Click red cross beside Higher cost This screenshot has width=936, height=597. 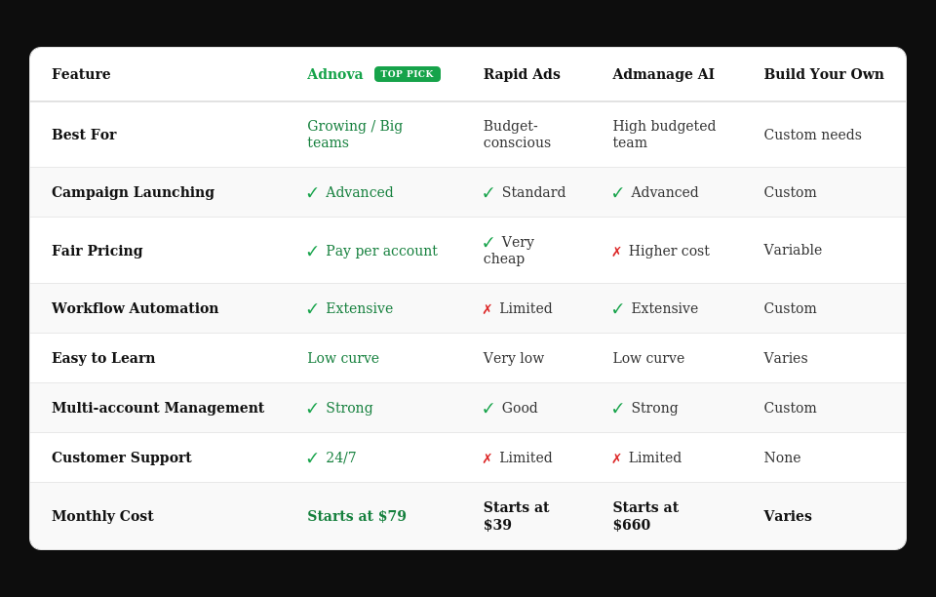pos(616,252)
